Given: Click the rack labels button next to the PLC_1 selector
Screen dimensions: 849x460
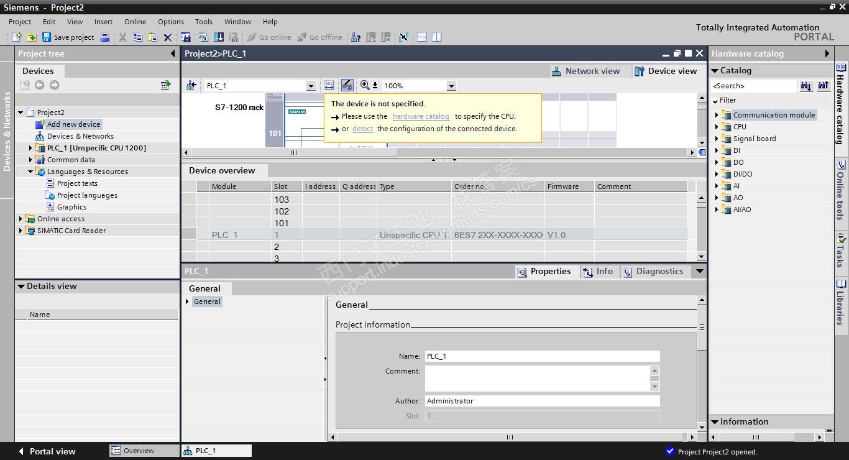Looking at the screenshot, I should (329, 86).
